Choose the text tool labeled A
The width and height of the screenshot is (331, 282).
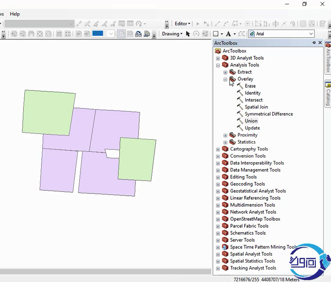click(x=228, y=34)
